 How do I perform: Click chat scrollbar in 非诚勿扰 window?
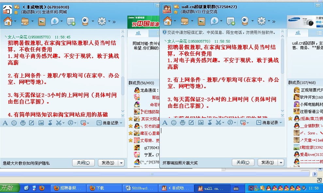[122, 86]
